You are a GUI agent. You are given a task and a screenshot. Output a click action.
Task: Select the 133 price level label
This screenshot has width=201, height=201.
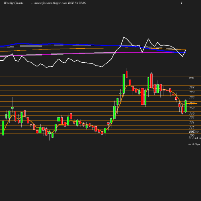(x=192, y=117)
